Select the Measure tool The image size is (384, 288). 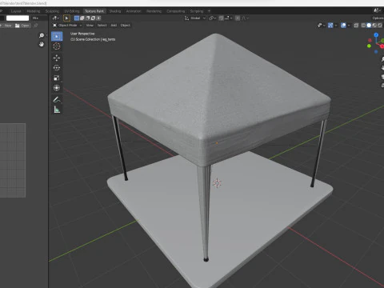pos(57,110)
